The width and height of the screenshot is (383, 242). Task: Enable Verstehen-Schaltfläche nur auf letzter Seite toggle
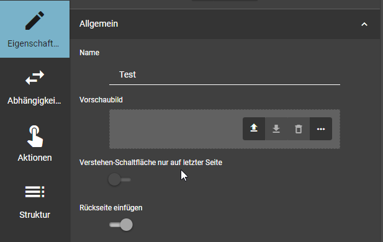point(119,179)
